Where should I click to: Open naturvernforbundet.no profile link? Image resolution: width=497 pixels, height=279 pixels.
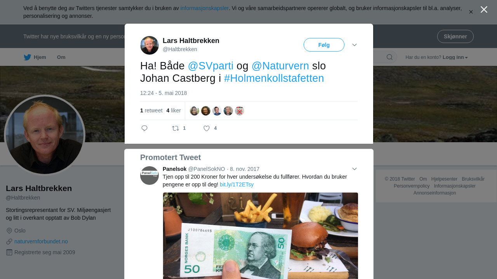coord(41,241)
